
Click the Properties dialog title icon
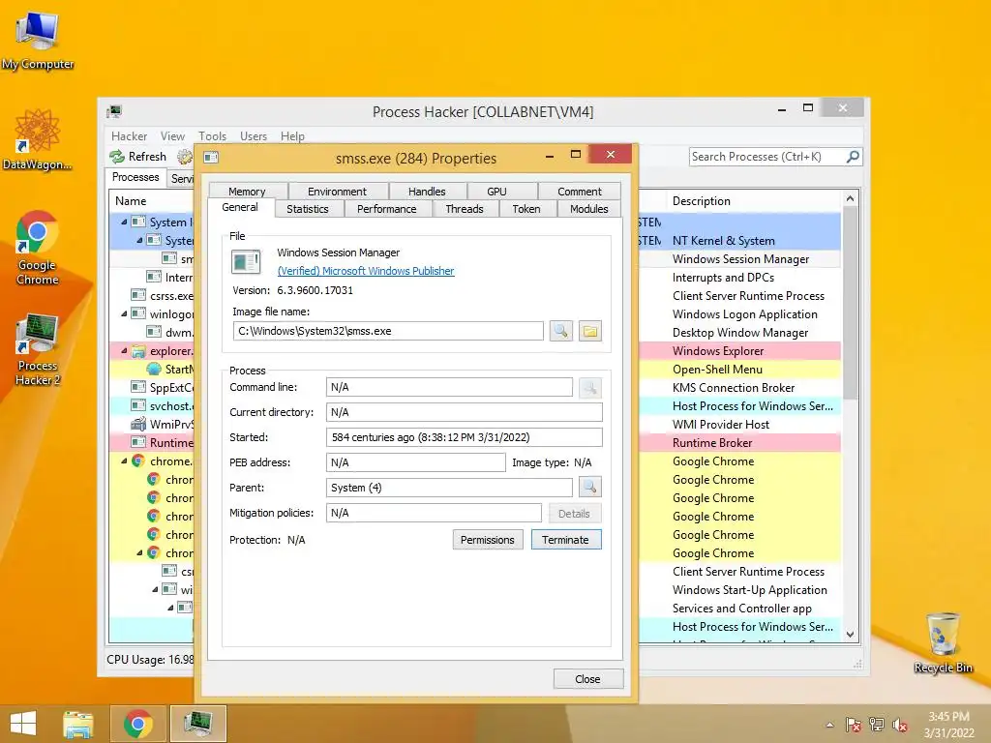click(211, 158)
